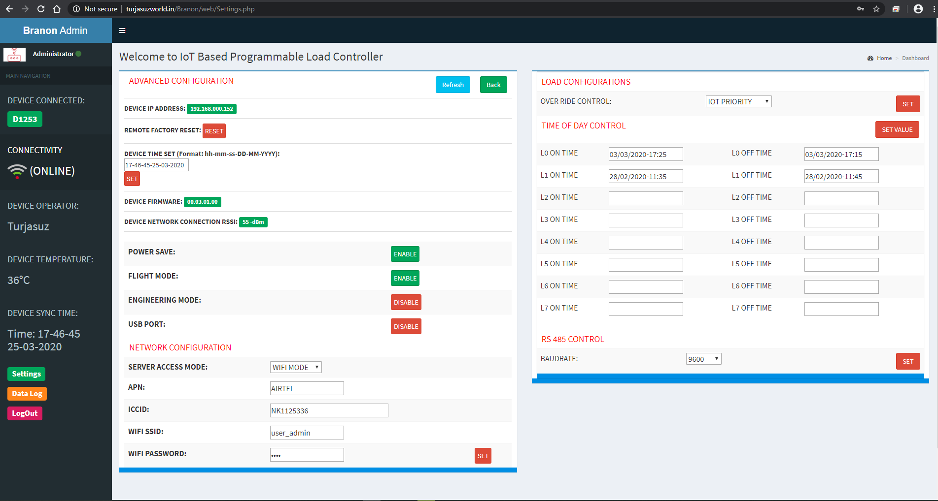Click the L7 ON TIME field

(646, 309)
